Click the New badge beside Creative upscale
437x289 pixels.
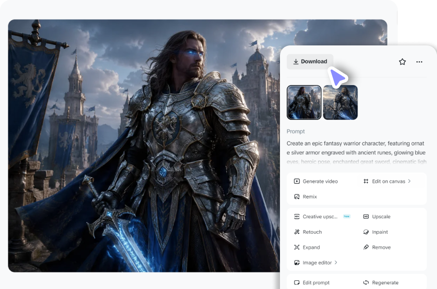pos(347,216)
